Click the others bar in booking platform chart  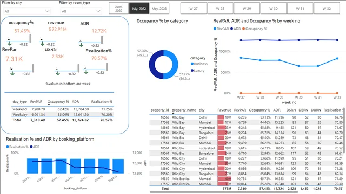104,166
